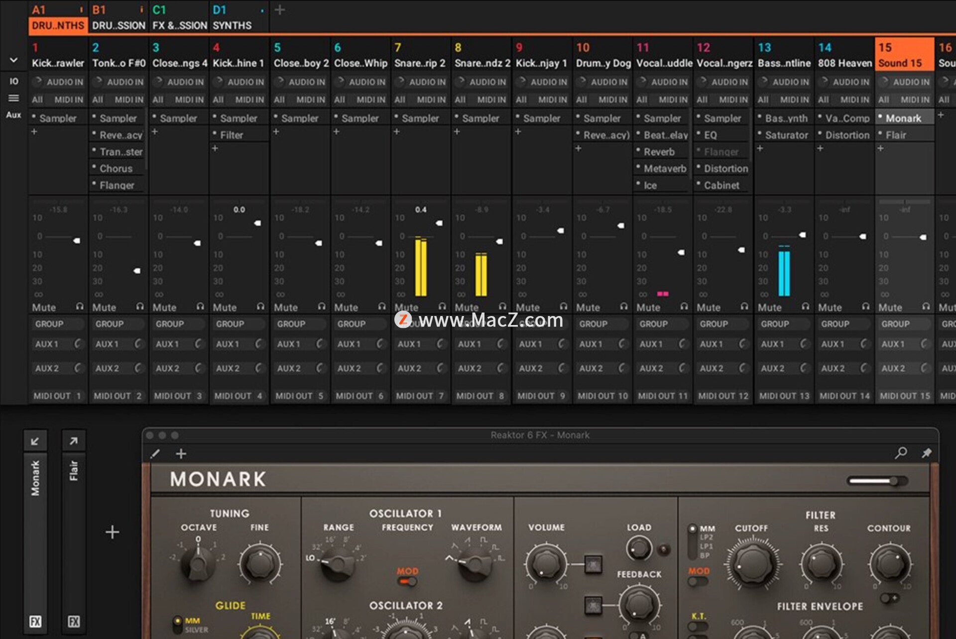Viewport: 956px width, 639px height.
Task: Toggle the Oscillator 1 mixer on/off square button
Action: click(593, 564)
